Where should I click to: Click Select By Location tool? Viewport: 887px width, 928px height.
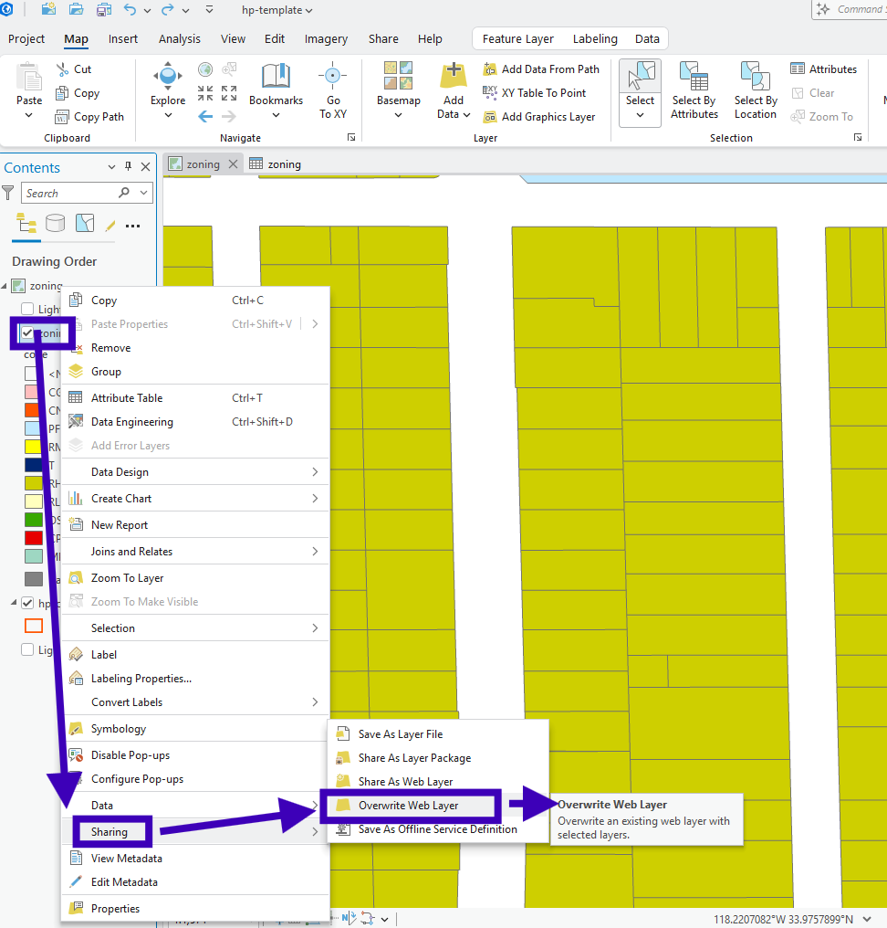pyautogui.click(x=756, y=82)
